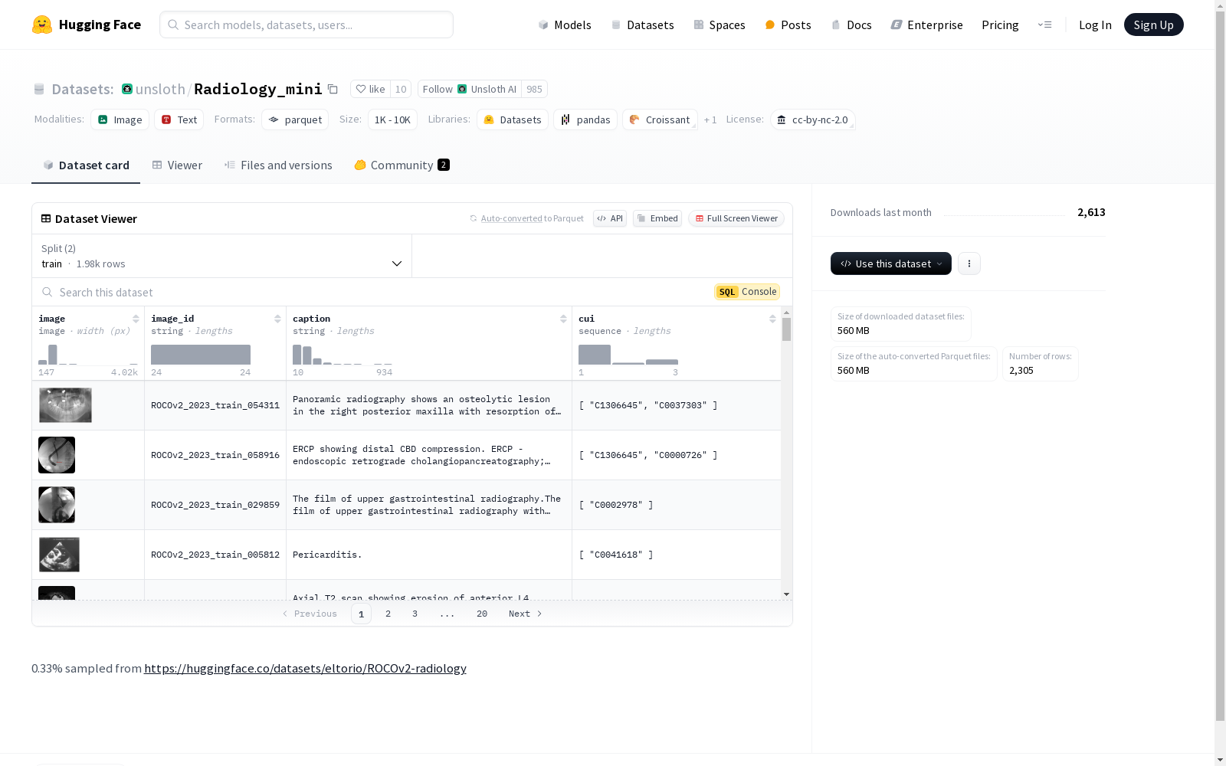Click the sort icon on image_id column
The width and height of the screenshot is (1226, 766).
(x=277, y=319)
